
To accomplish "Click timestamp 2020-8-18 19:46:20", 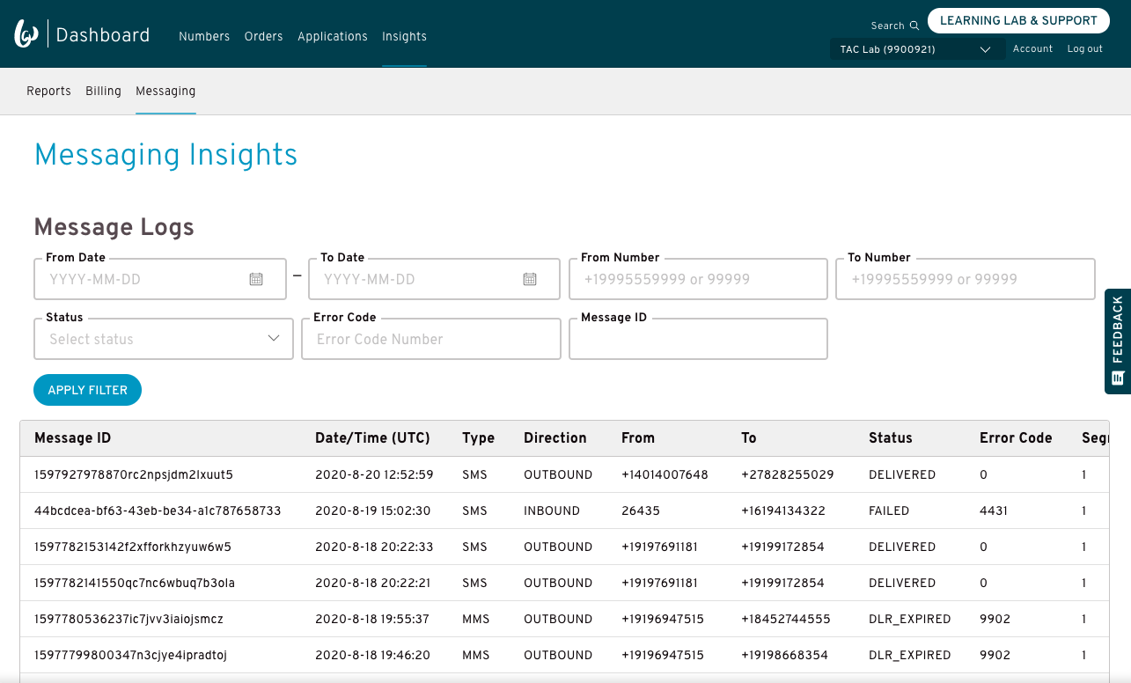I will (372, 655).
